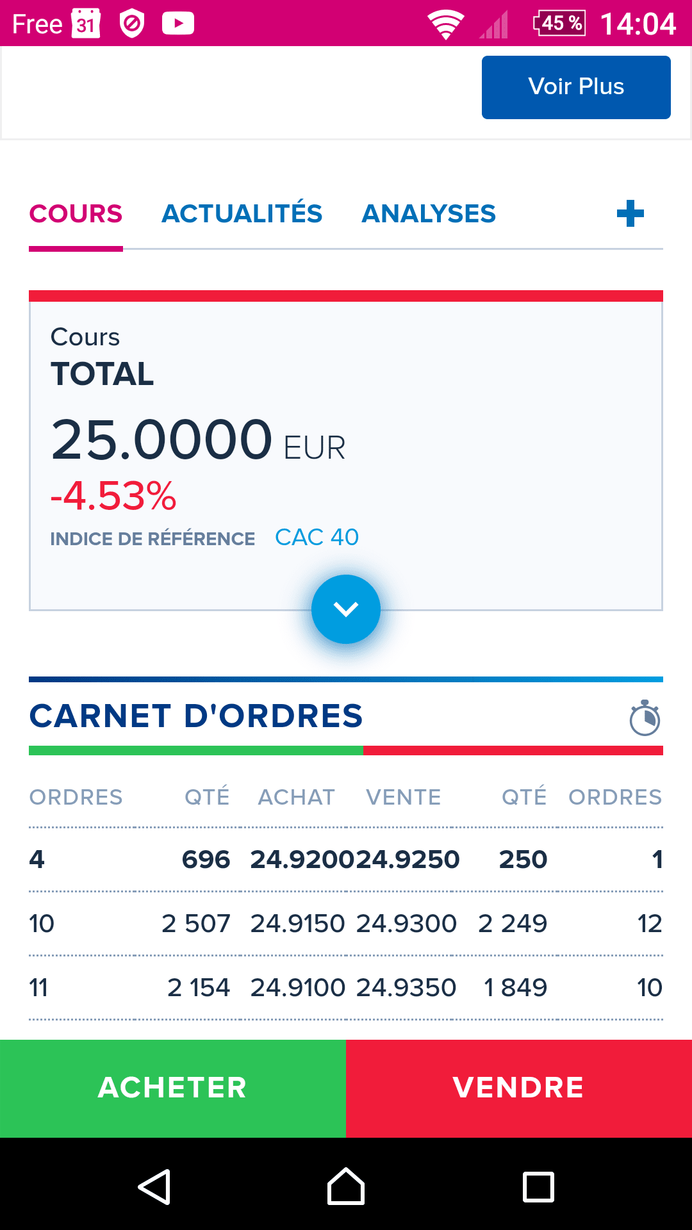
Task: Tap the Android home navigation icon
Action: pos(346,1186)
